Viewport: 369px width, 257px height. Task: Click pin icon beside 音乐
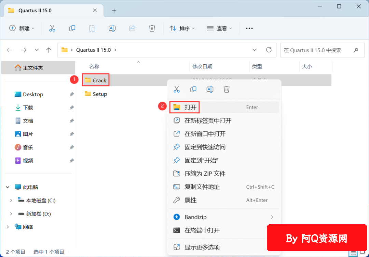coord(71,147)
